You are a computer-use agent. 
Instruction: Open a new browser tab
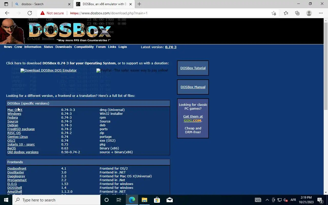click(139, 4)
